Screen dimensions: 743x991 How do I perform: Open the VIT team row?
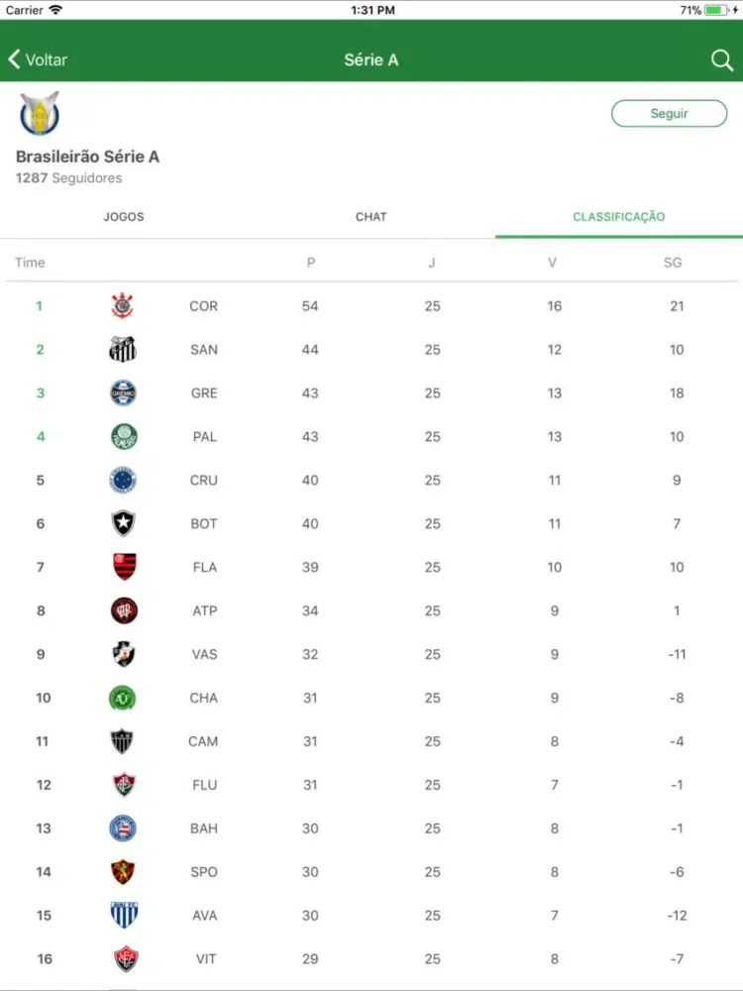pyautogui.click(x=371, y=958)
